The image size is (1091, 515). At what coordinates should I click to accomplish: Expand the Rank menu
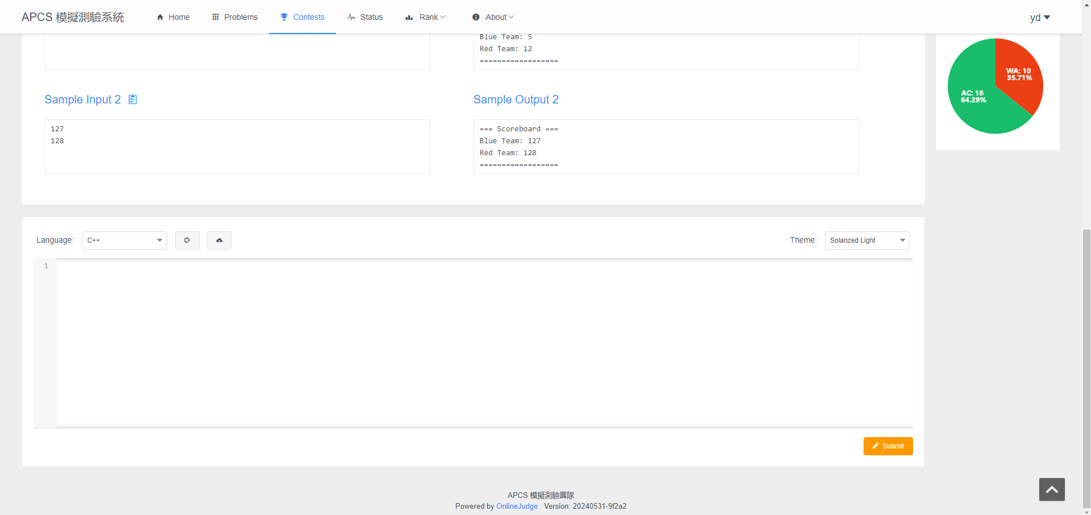pyautogui.click(x=425, y=17)
